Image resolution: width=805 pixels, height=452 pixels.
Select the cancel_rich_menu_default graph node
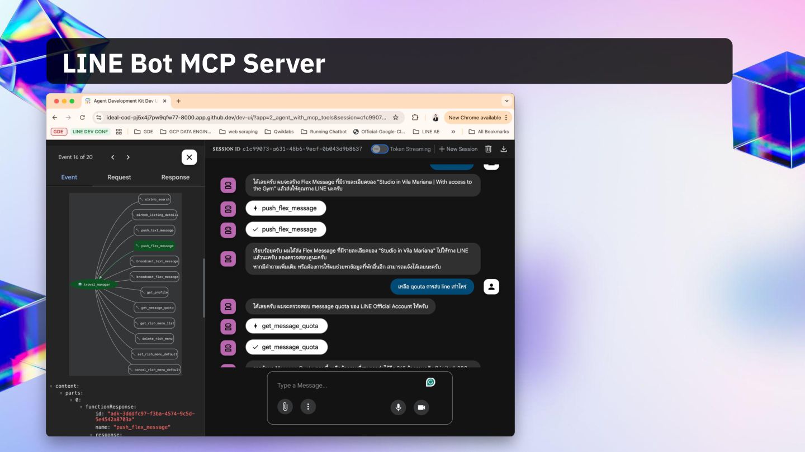point(155,369)
